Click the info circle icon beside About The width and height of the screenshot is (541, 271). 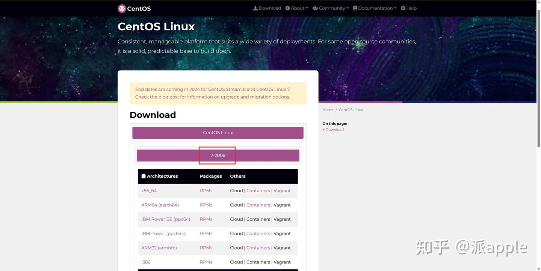tap(287, 8)
